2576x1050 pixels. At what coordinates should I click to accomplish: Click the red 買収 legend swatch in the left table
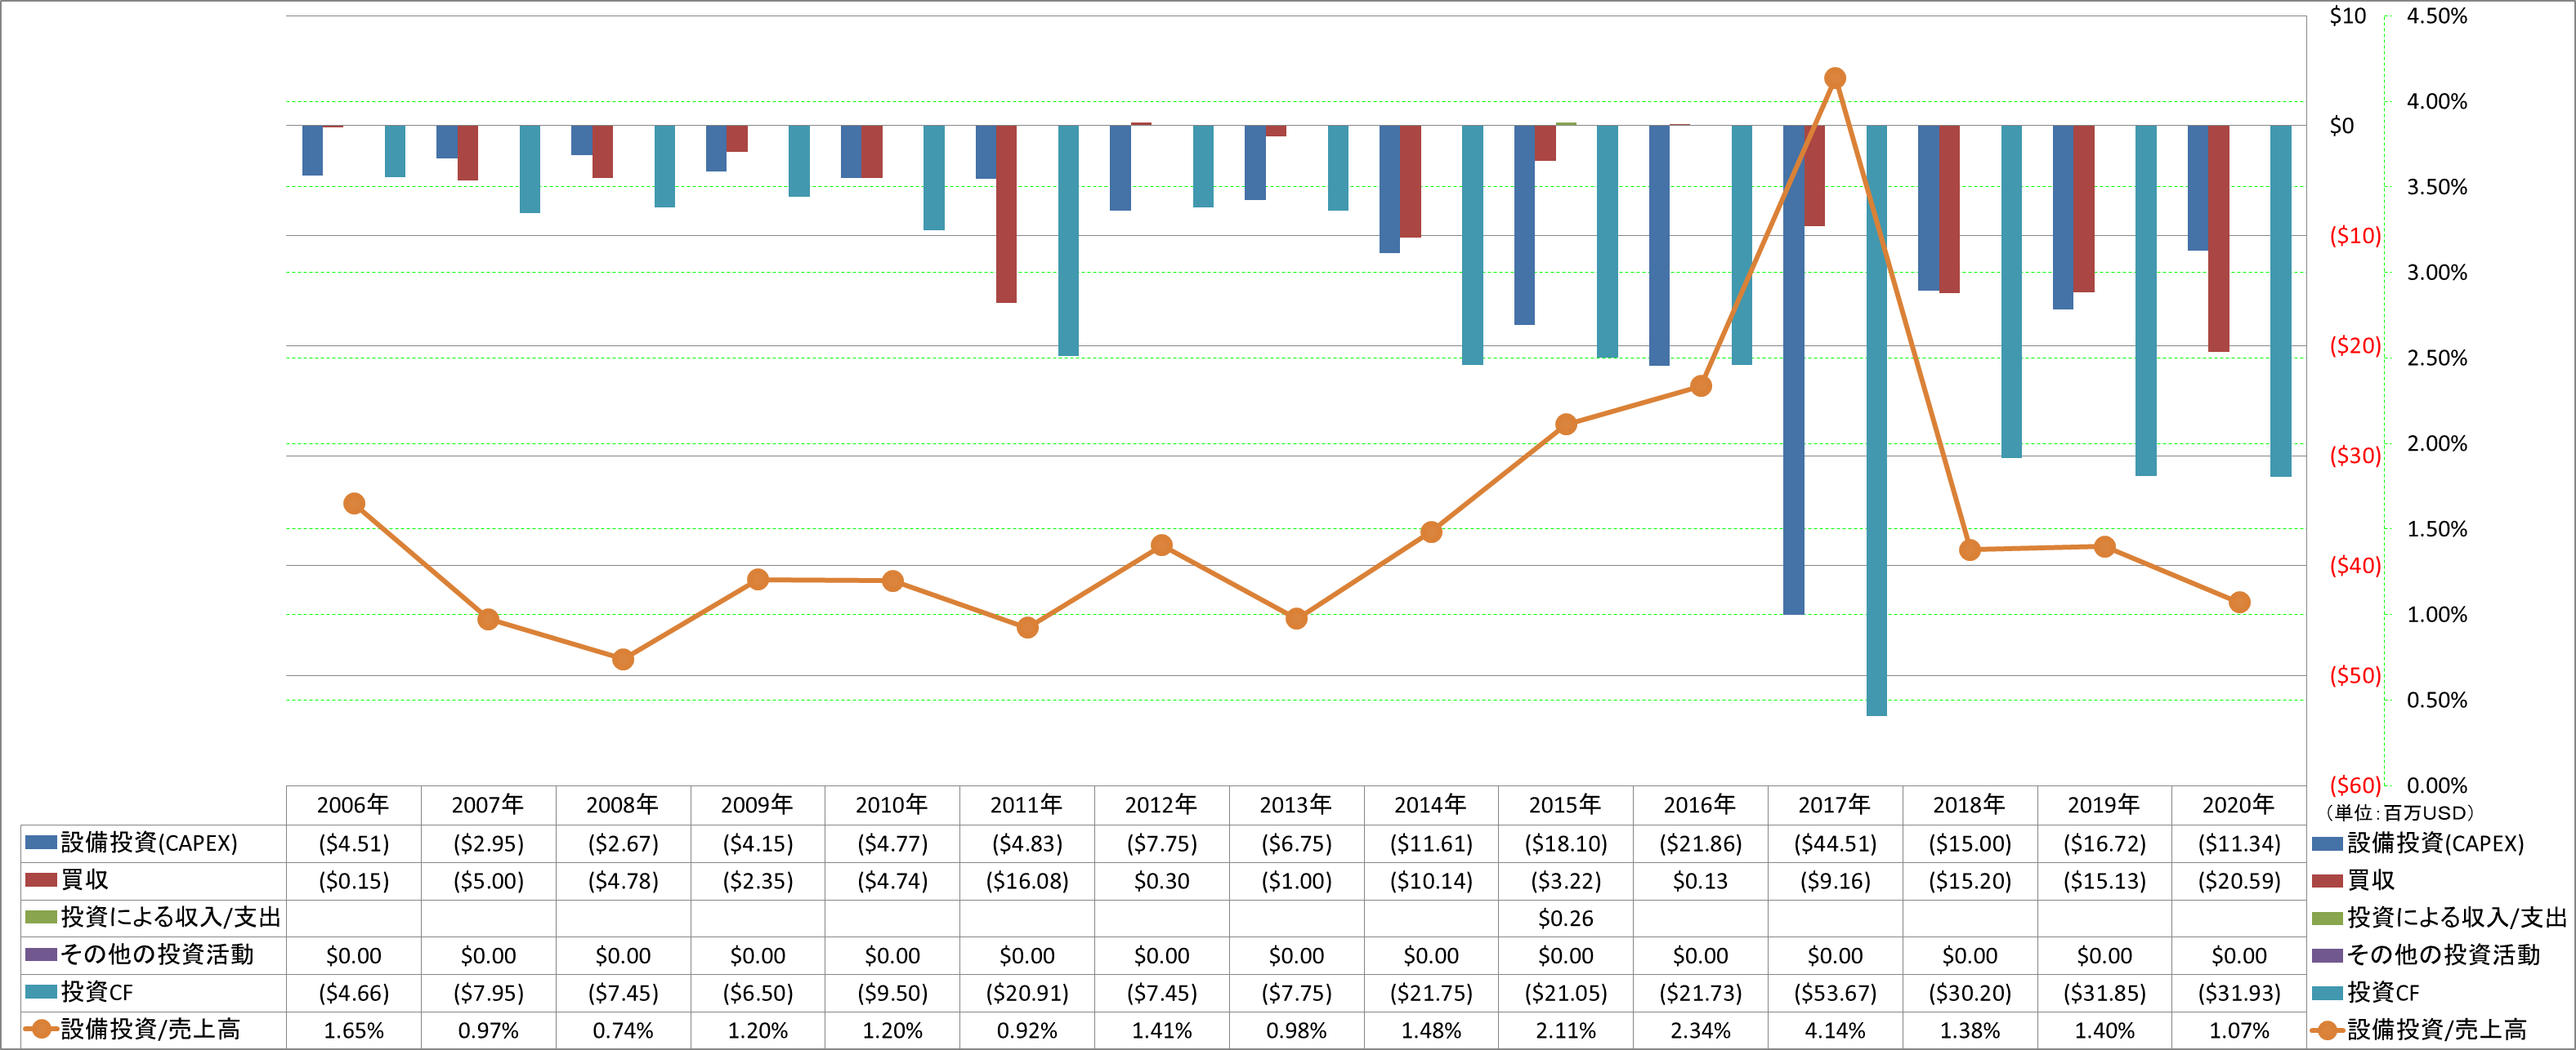pos(41,880)
